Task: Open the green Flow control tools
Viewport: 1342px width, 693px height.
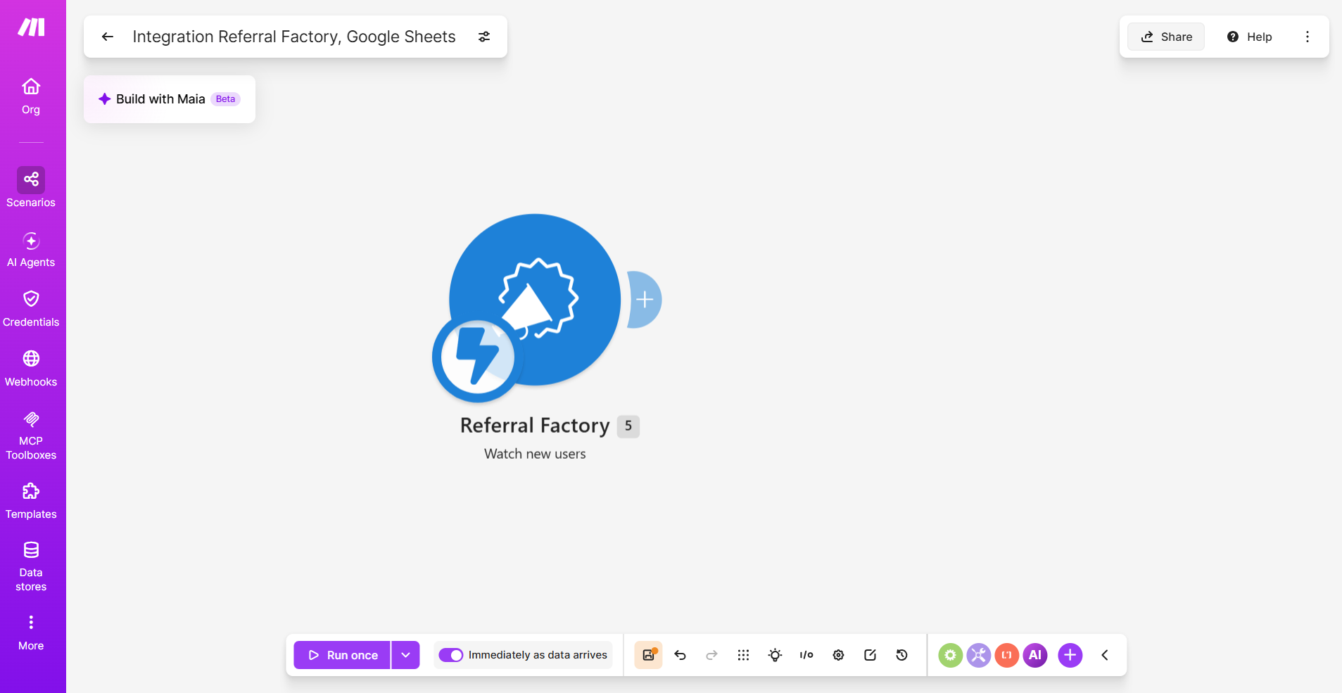Action: (950, 655)
